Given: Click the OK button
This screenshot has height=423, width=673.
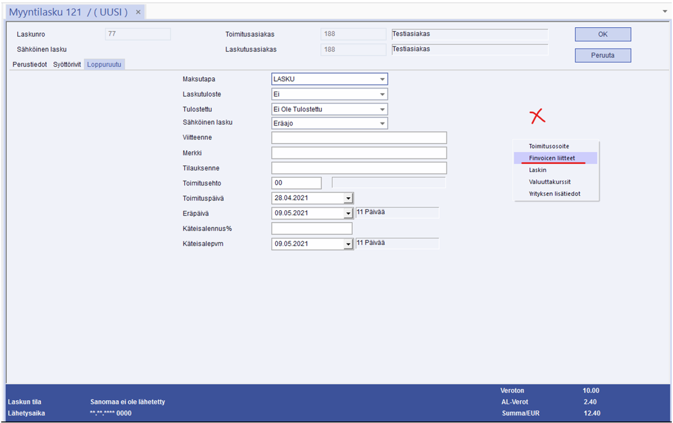Looking at the screenshot, I should [x=602, y=35].
